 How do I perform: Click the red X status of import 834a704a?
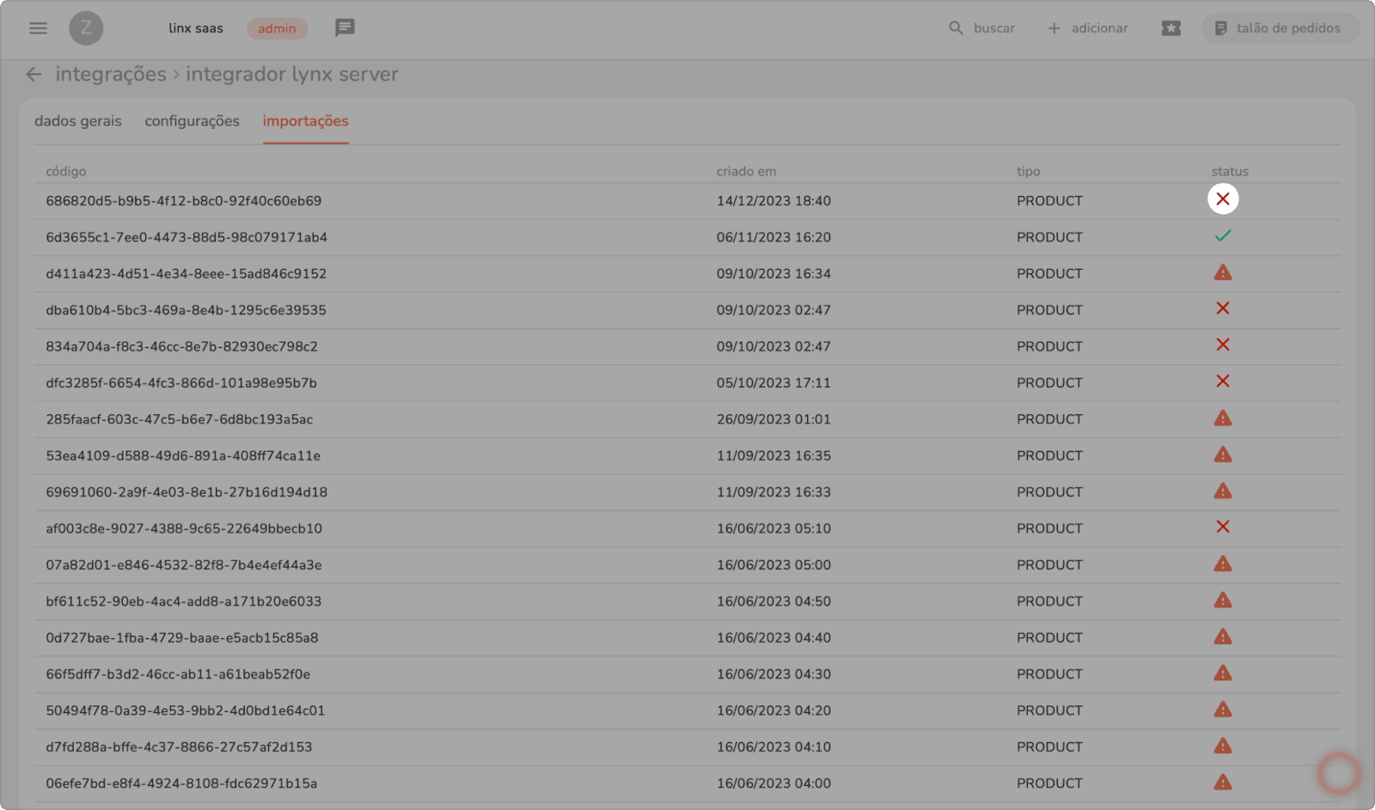(x=1223, y=345)
